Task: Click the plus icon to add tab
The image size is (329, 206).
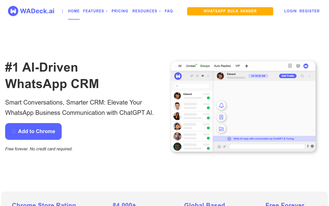Action: tap(246, 66)
